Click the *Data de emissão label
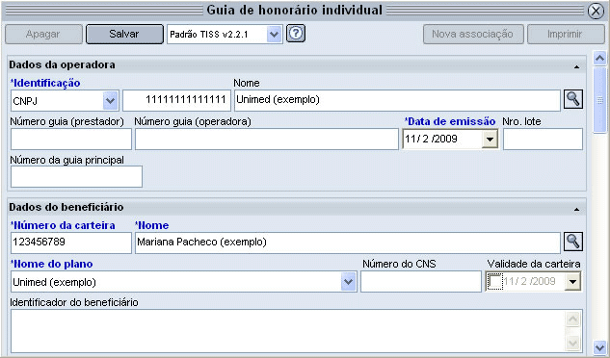 click(450, 121)
